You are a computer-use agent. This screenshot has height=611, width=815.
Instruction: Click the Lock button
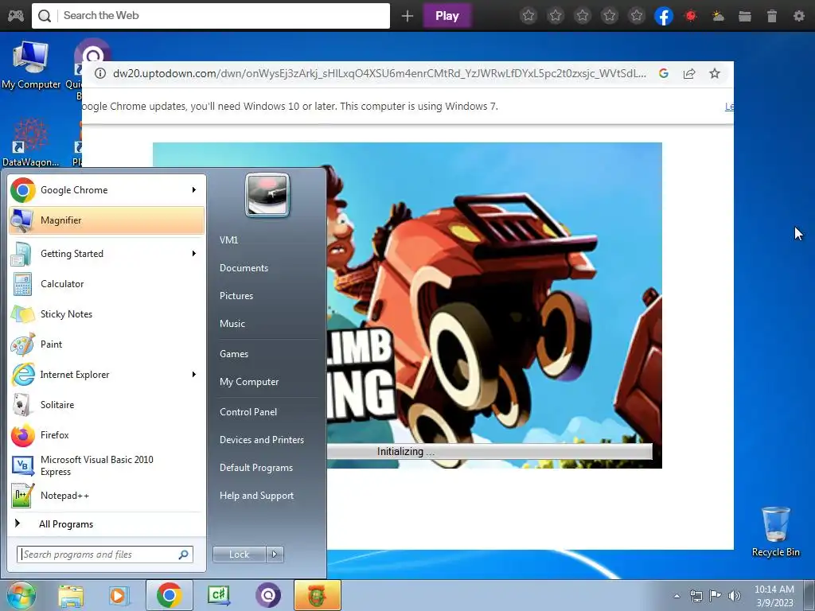[239, 555]
